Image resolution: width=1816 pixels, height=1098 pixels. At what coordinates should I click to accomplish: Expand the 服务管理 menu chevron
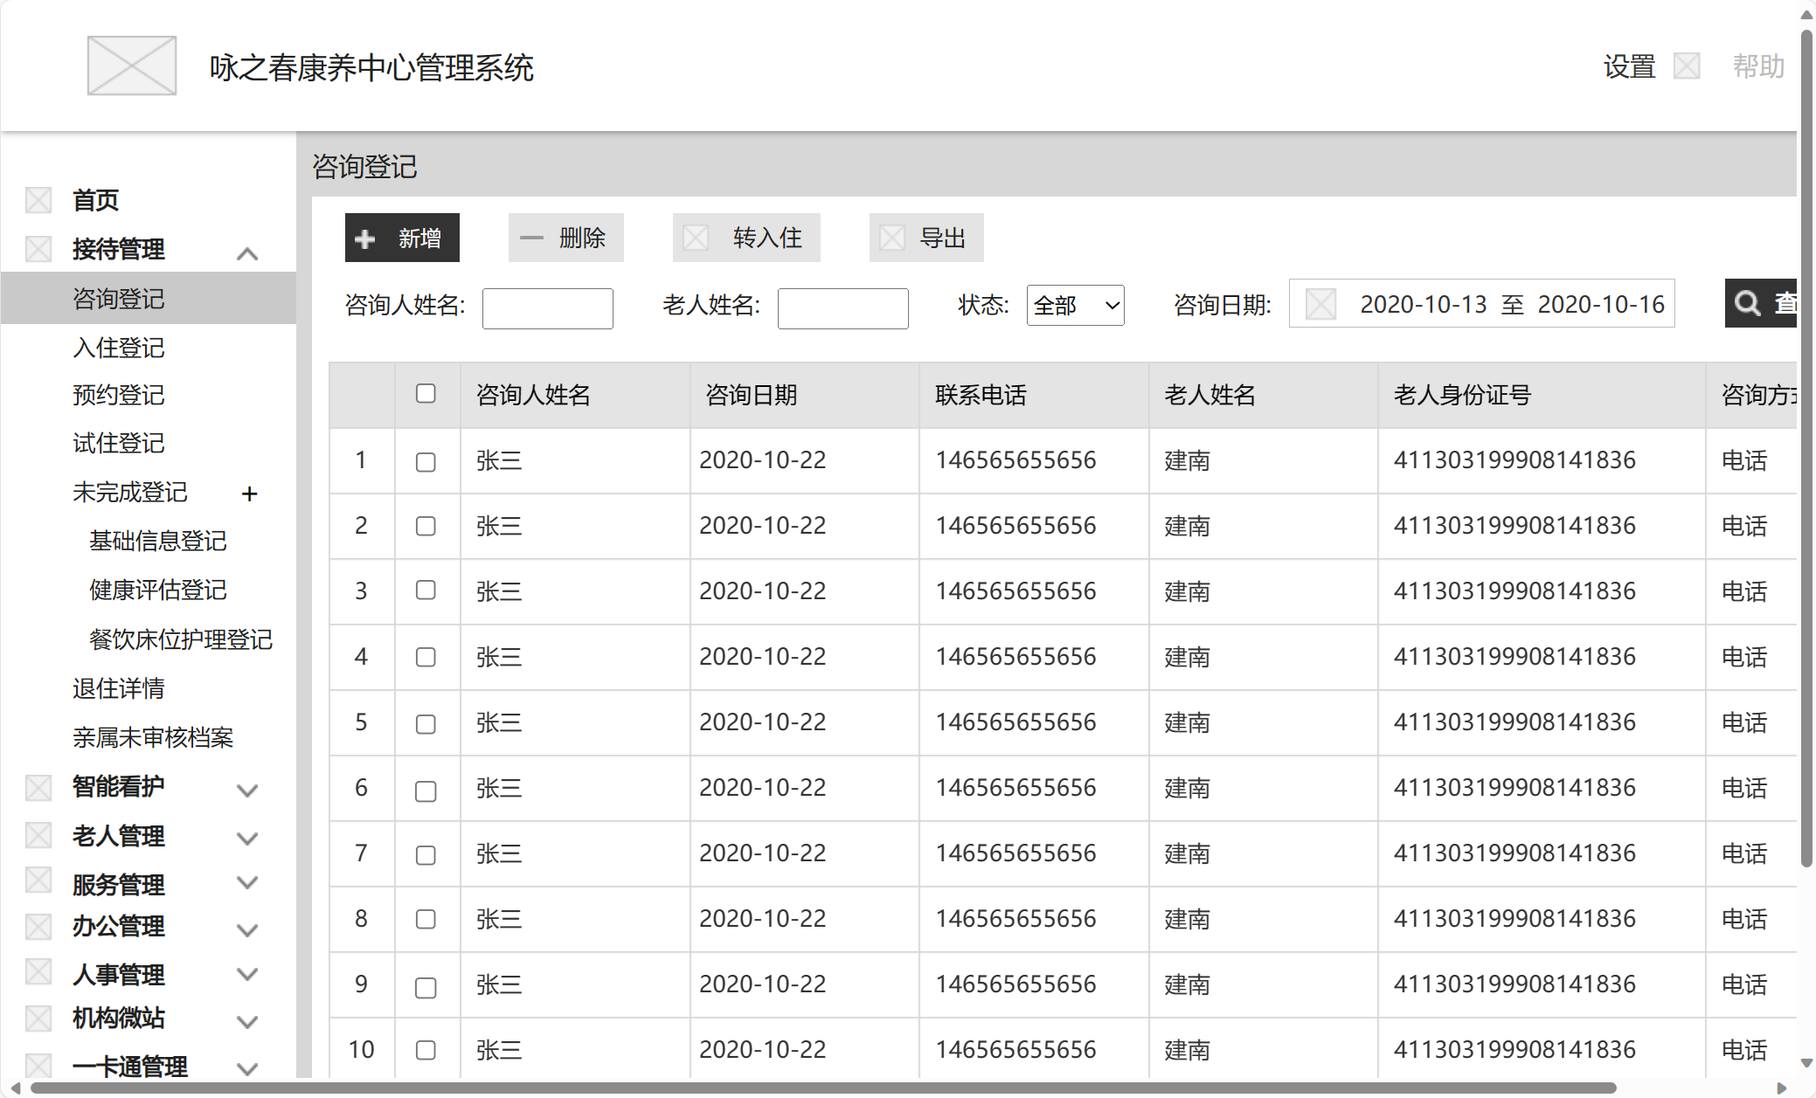(247, 882)
